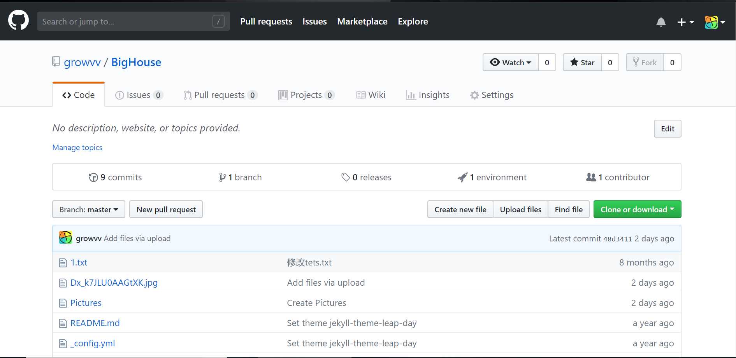Viewport: 736px width, 358px height.
Task: Go to Explore
Action: click(x=413, y=21)
